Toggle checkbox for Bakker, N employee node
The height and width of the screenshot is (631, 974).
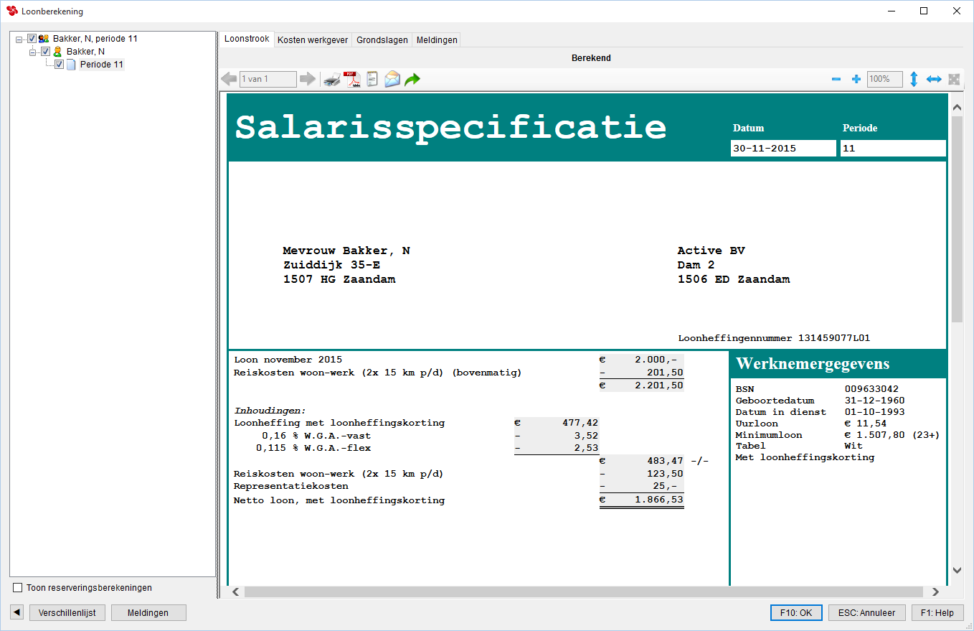click(x=45, y=52)
